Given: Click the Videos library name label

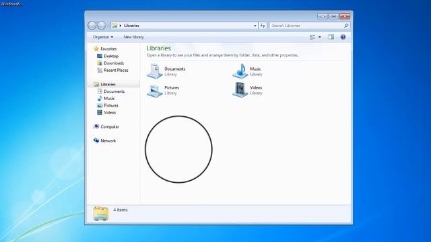Looking at the screenshot, I should 256,87.
